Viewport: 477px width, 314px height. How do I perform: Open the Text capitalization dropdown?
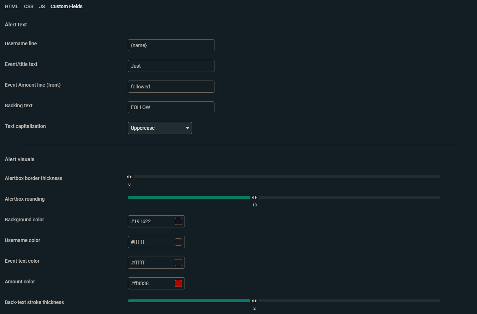pos(160,128)
